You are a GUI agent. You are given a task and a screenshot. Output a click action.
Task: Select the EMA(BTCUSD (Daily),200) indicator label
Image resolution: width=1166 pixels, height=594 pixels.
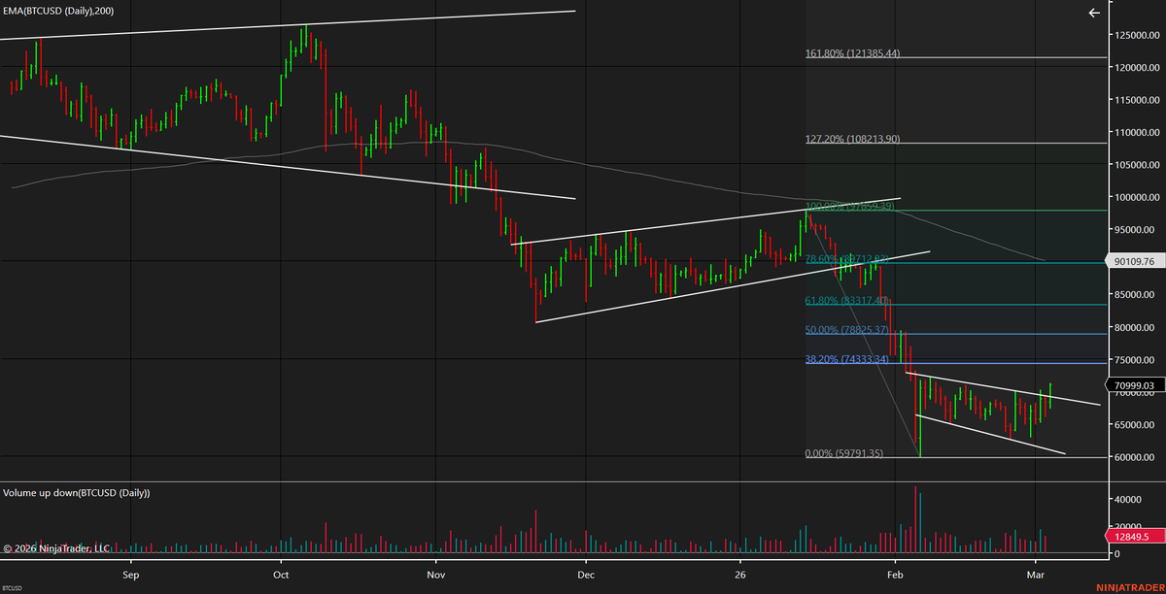pyautogui.click(x=58, y=9)
